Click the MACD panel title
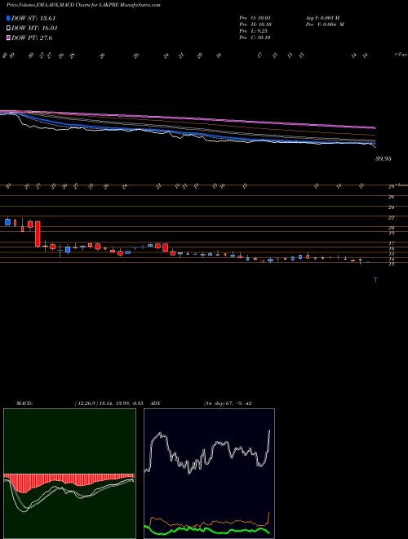408x539 pixels. (x=24, y=403)
